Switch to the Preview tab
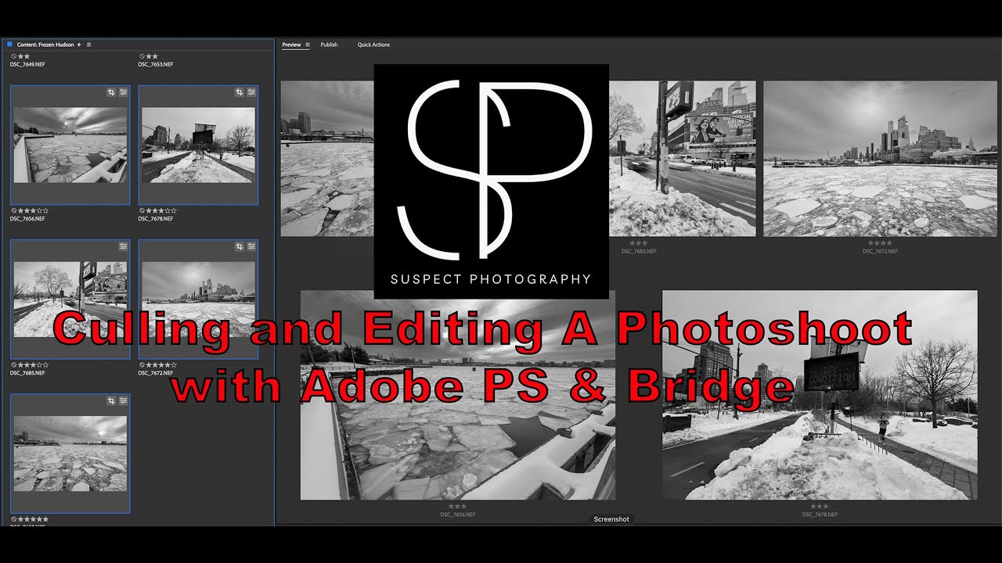This screenshot has height=563, width=1002. point(291,45)
